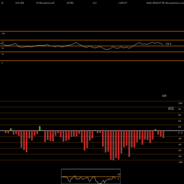Click the '-40' label on the MR scale
The height and width of the screenshot is (184, 184).
tap(180, 145)
